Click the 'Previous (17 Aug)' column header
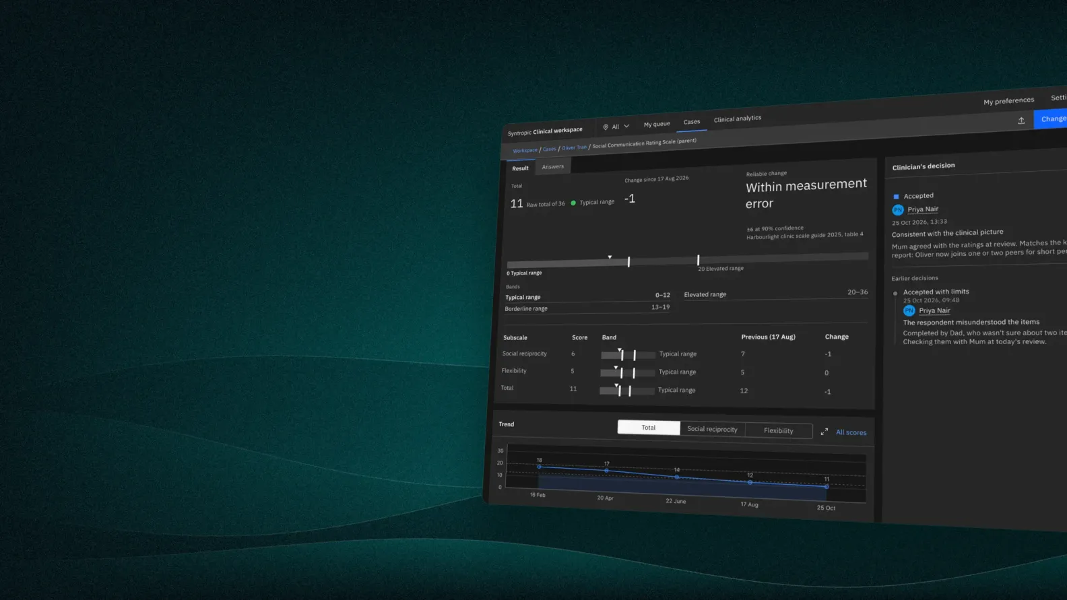 768,337
